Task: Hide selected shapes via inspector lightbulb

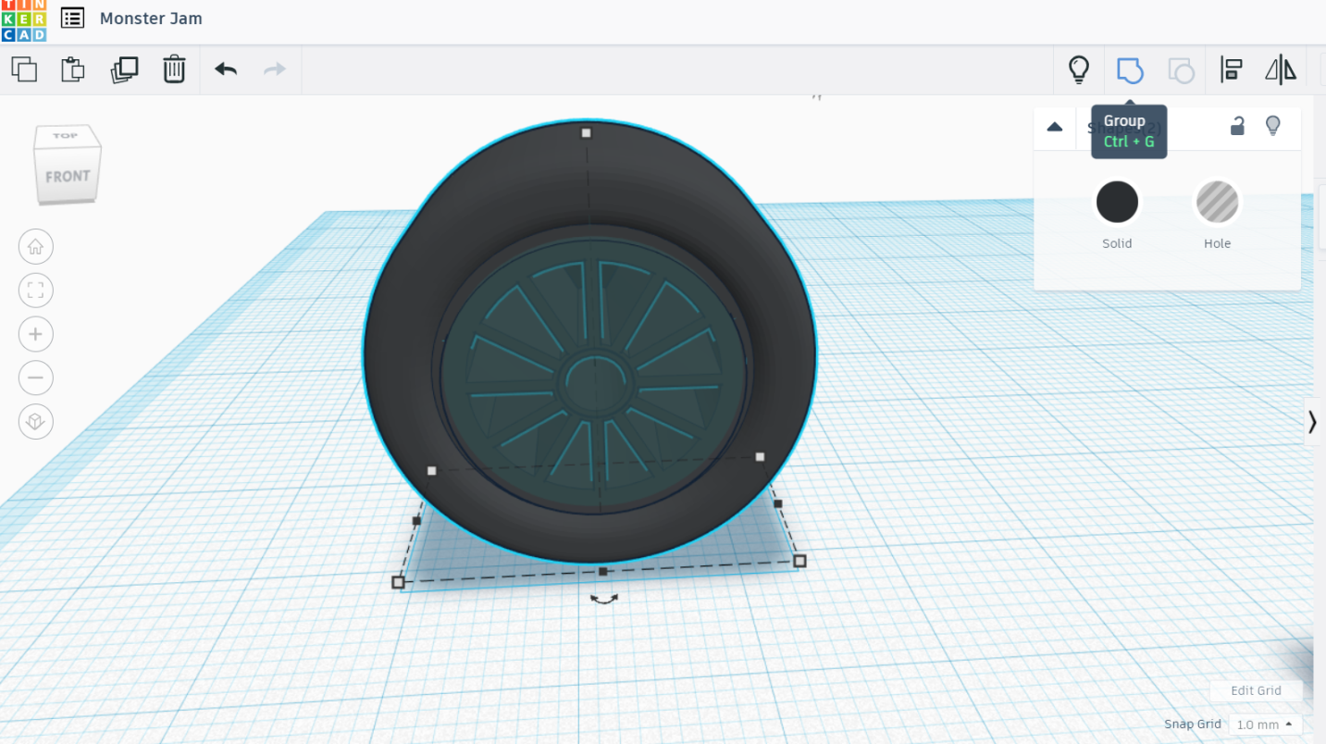Action: 1273,126
